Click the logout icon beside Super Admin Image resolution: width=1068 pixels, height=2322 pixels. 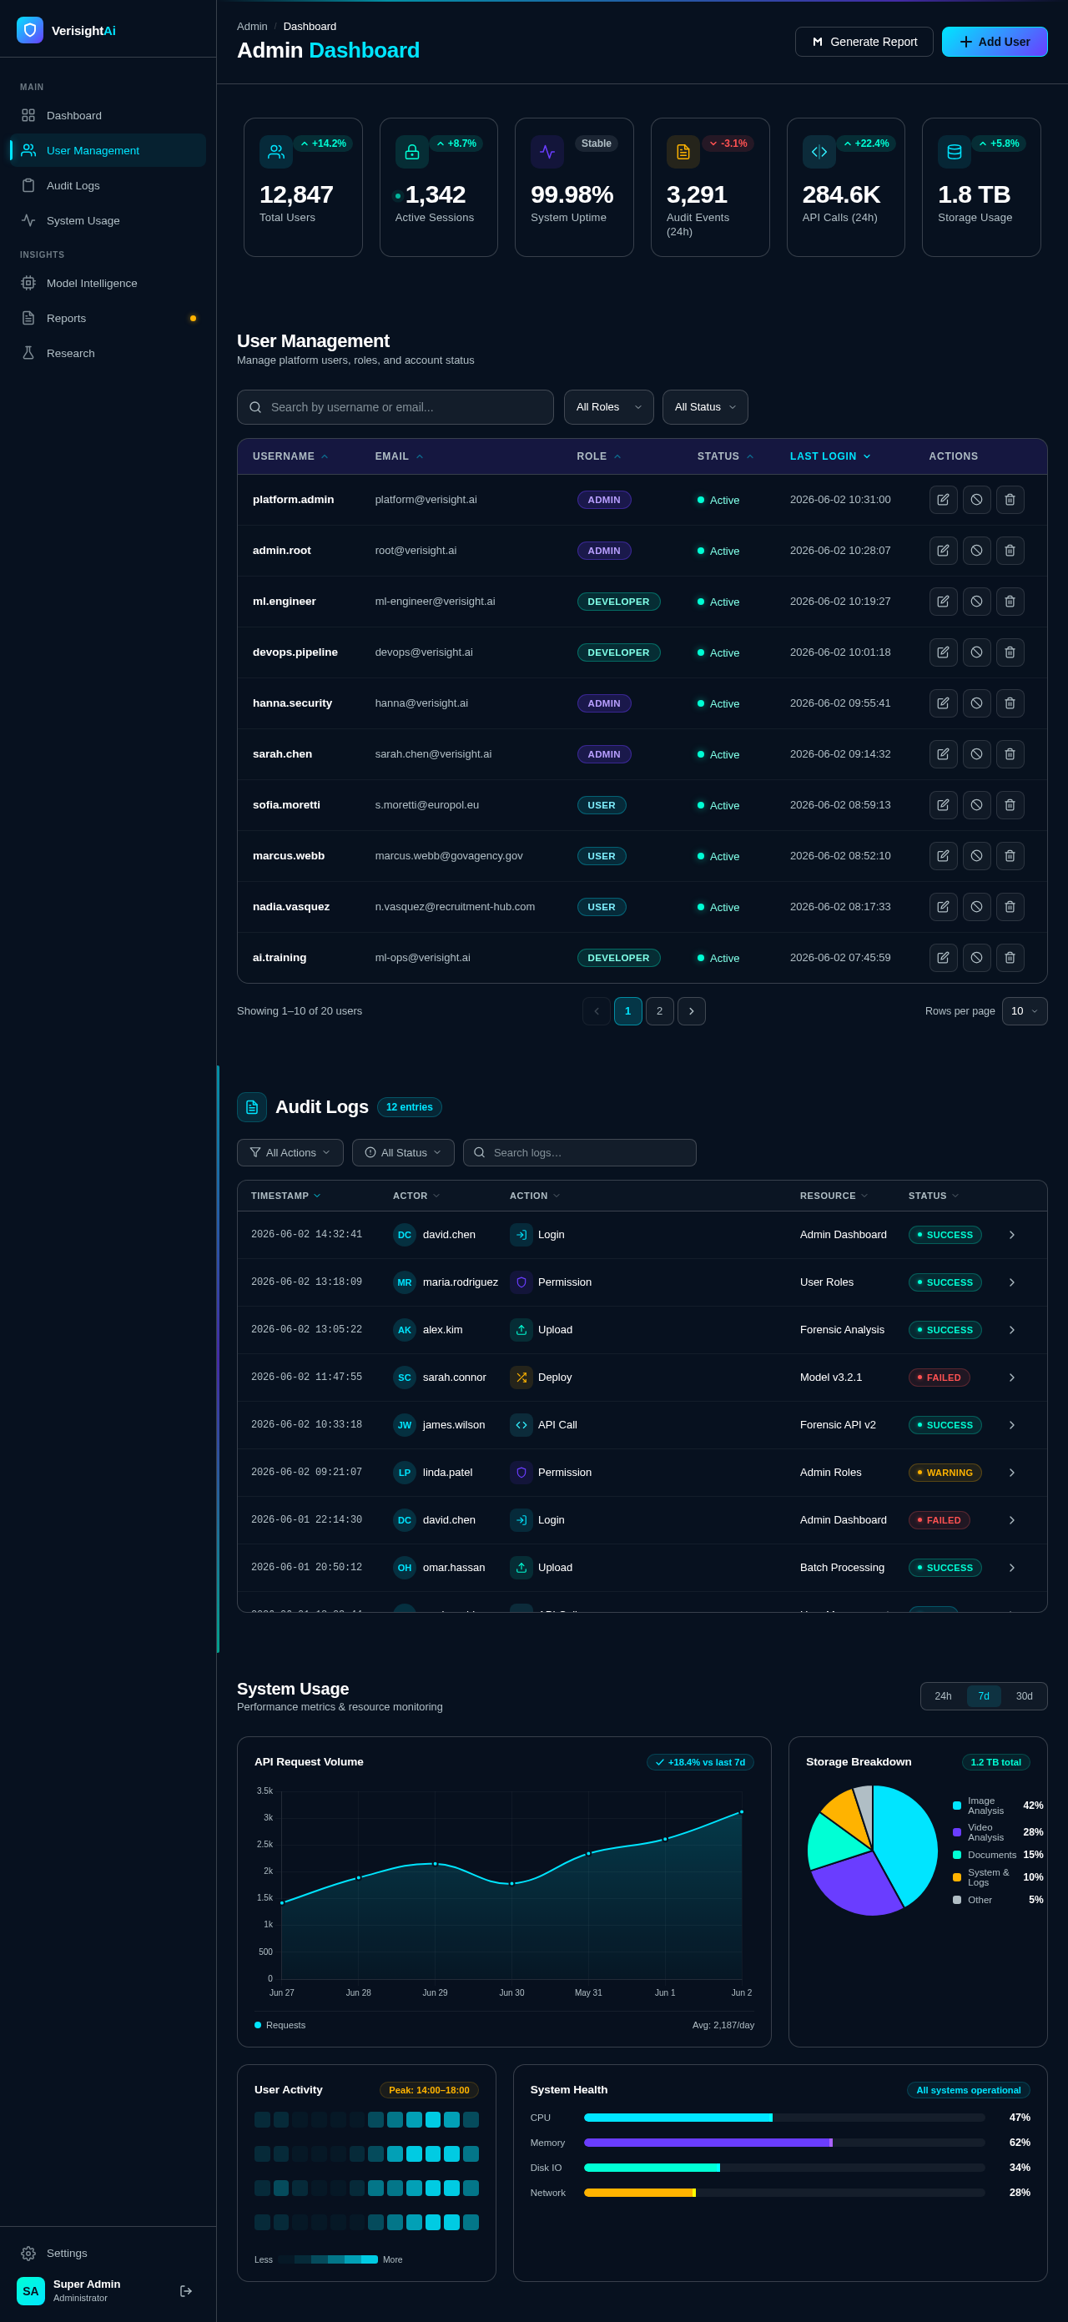[186, 2290]
